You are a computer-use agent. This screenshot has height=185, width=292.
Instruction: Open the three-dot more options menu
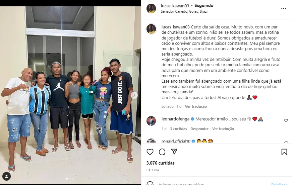(283, 8)
